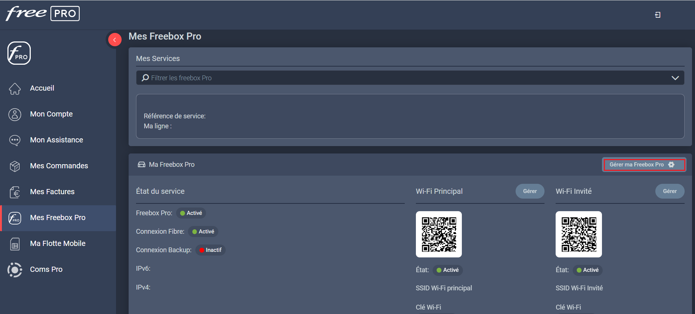The image size is (695, 314).
Task: Click SSID Wi-Fi principal label
Action: click(444, 288)
